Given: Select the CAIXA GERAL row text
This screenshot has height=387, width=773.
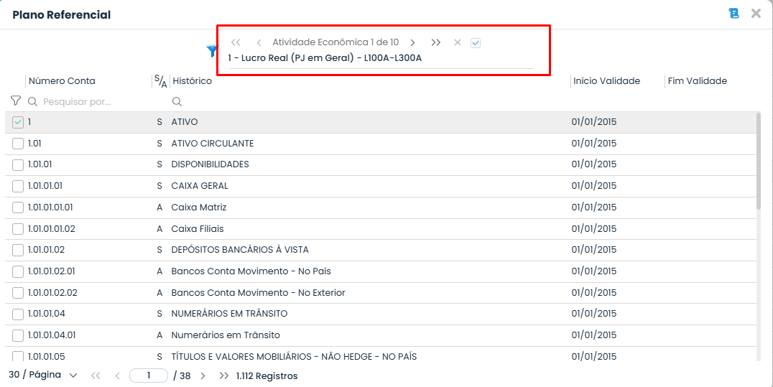Looking at the screenshot, I should (x=200, y=186).
